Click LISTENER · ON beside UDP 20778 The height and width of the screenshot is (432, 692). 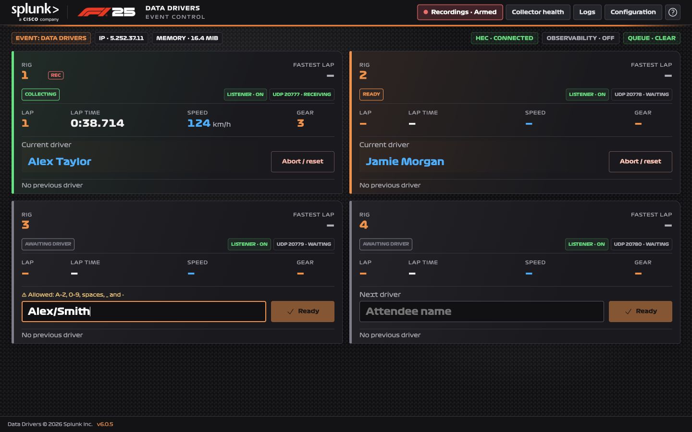(587, 95)
